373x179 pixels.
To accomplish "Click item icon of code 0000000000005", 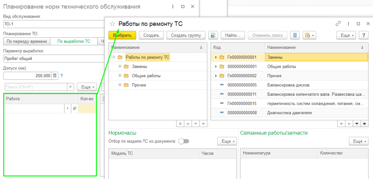I will (222, 85).
